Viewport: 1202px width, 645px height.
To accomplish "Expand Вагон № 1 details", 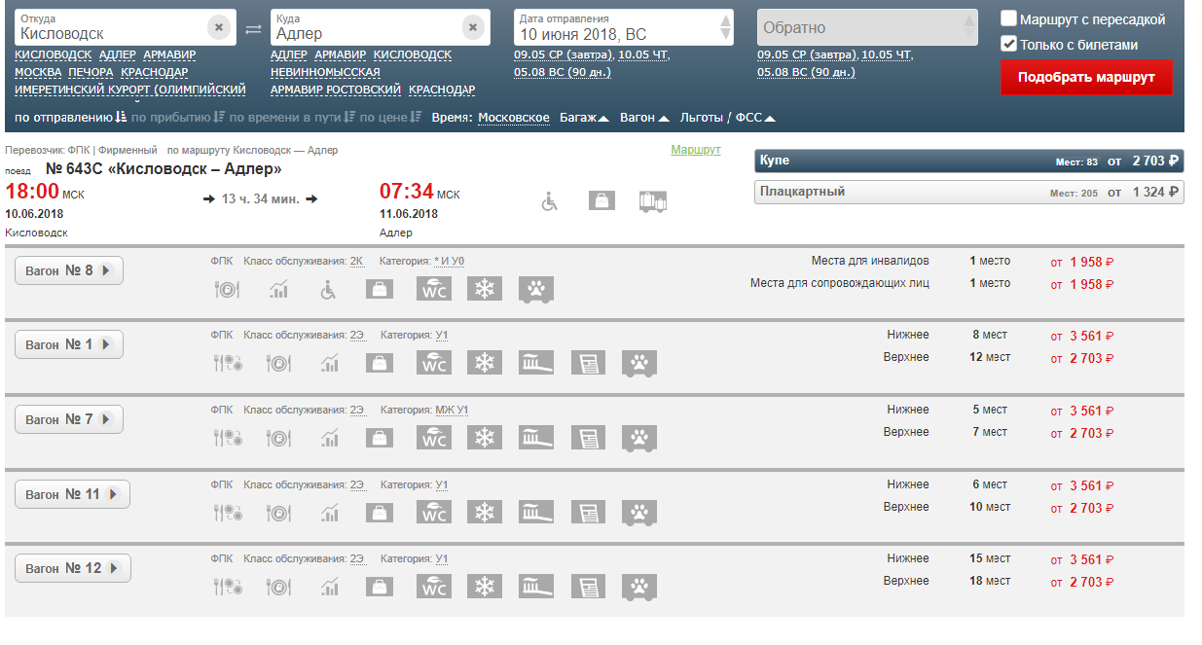I will click(x=69, y=344).
